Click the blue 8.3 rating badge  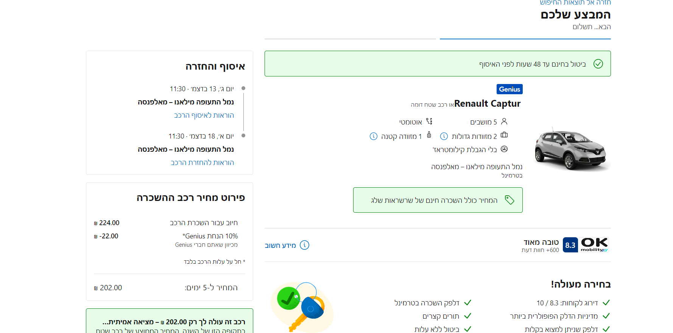click(570, 245)
